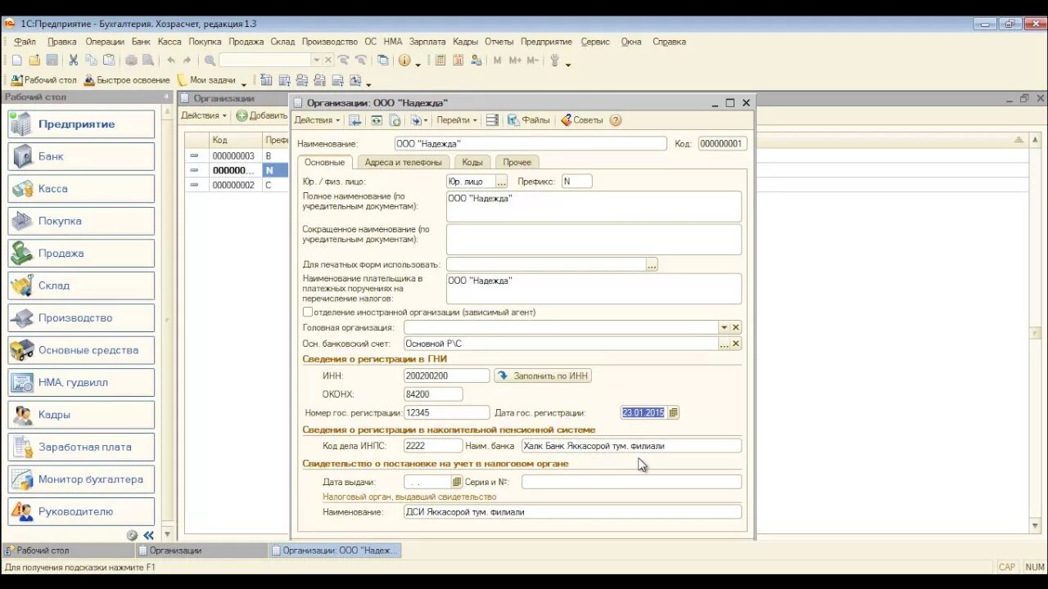Open the Файл menu
The width and height of the screenshot is (1048, 589).
pyautogui.click(x=25, y=42)
